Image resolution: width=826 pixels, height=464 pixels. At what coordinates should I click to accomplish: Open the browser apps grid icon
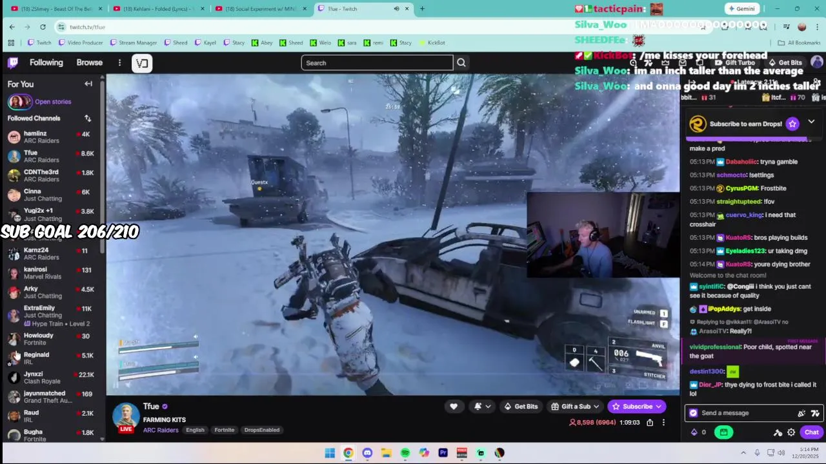11,43
